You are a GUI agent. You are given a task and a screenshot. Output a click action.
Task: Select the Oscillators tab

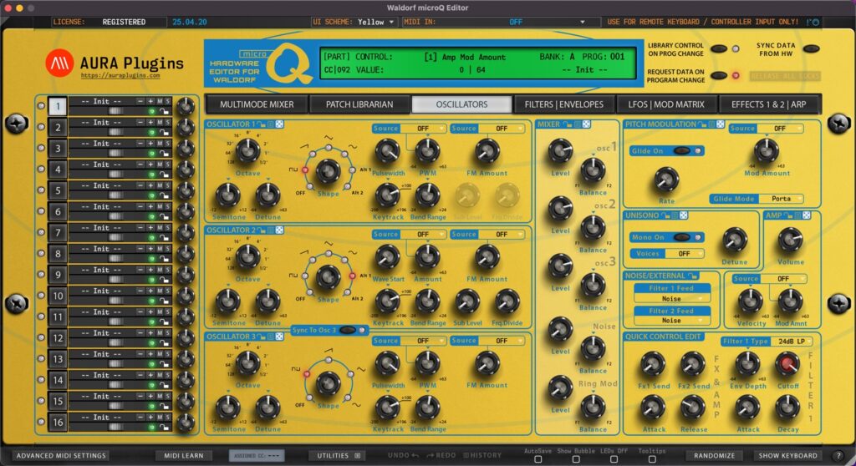[461, 104]
